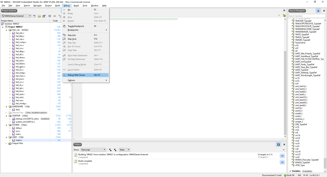Click the Search Symbols input field

pyautogui.click(x=307, y=16)
